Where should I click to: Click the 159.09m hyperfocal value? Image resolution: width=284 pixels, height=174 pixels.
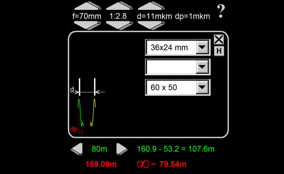[101, 164]
